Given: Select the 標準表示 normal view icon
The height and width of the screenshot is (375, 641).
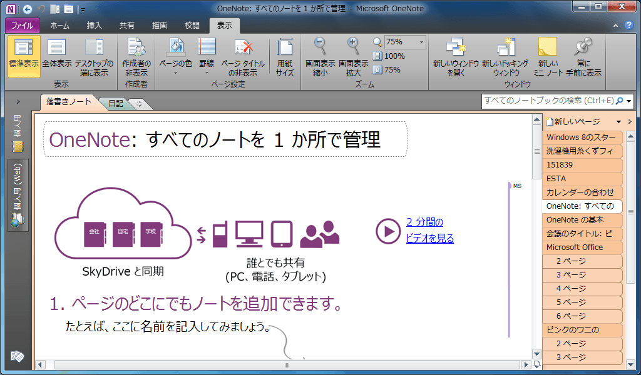Looking at the screenshot, I should 24,56.
